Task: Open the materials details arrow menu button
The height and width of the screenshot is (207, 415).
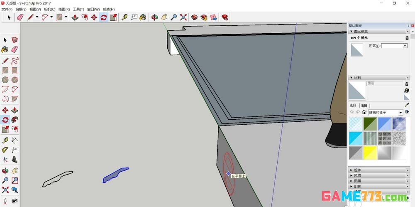Action: click(x=407, y=112)
